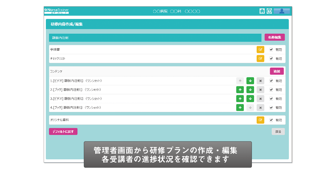Image resolution: width=331 pixels, height=174 pixels.
Task: Uncheck 有効 for item 3 video
Action: (x=271, y=99)
